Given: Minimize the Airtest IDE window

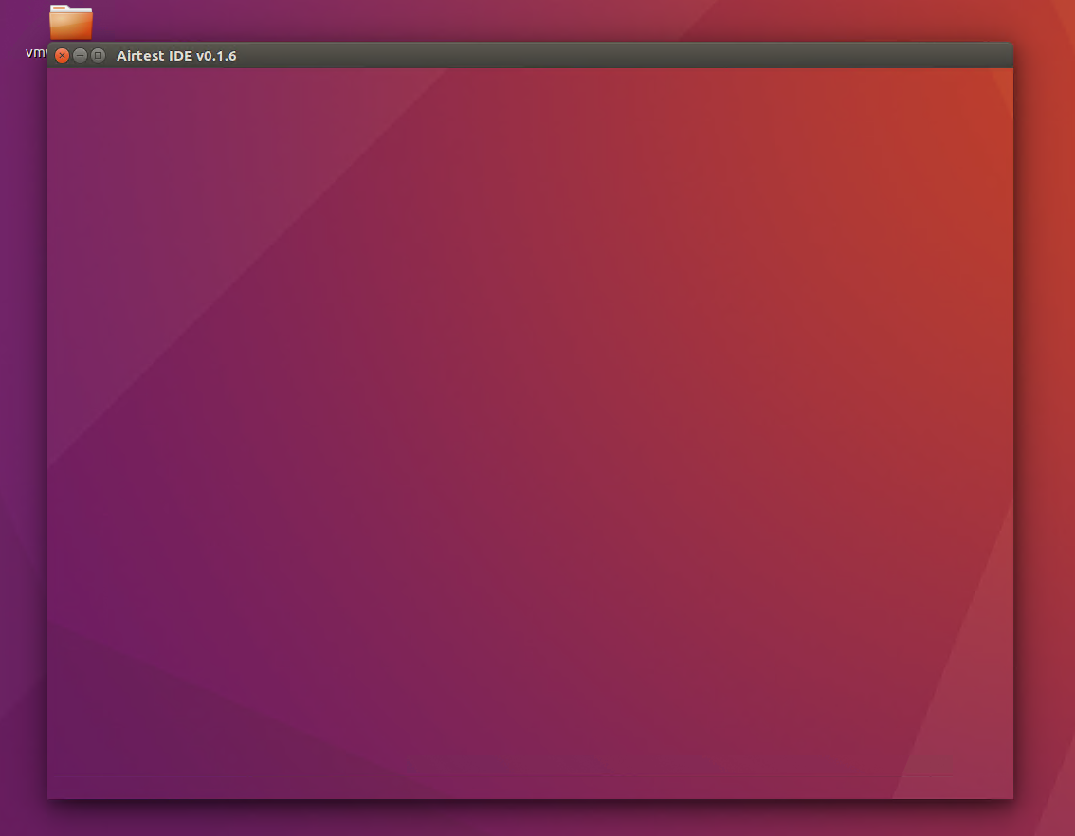Looking at the screenshot, I should click(80, 56).
